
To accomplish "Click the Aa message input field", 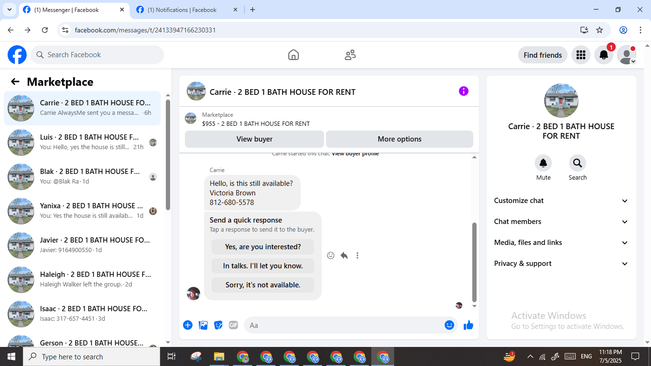I will [x=351, y=325].
